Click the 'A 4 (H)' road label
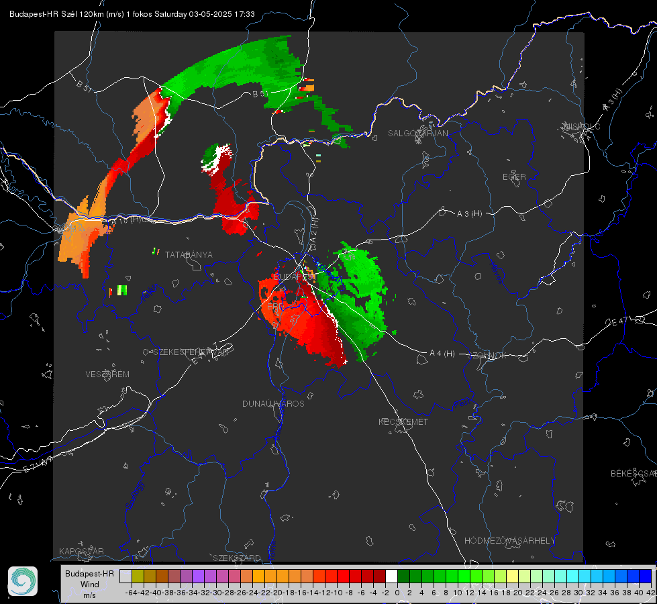The width and height of the screenshot is (657, 604). (442, 354)
